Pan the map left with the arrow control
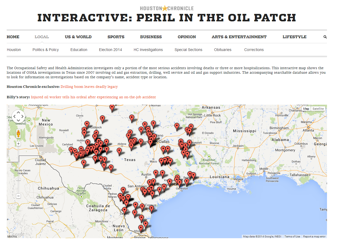 [14, 117]
